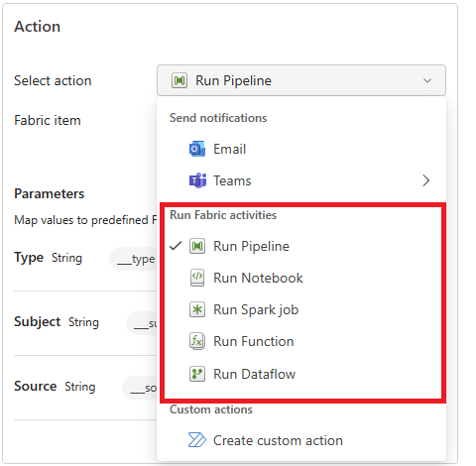
Task: Click the Type parameter value field
Action: pos(134,259)
